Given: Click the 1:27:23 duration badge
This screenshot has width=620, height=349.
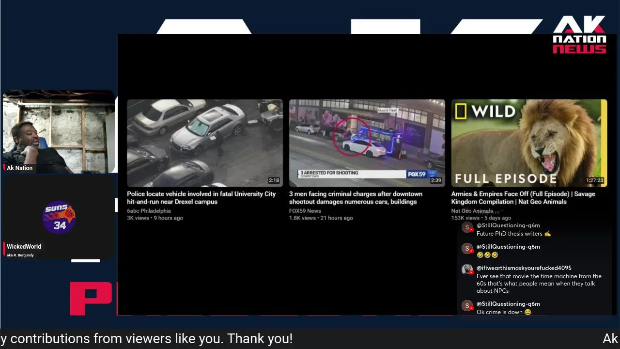Looking at the screenshot, I should click(x=595, y=180).
